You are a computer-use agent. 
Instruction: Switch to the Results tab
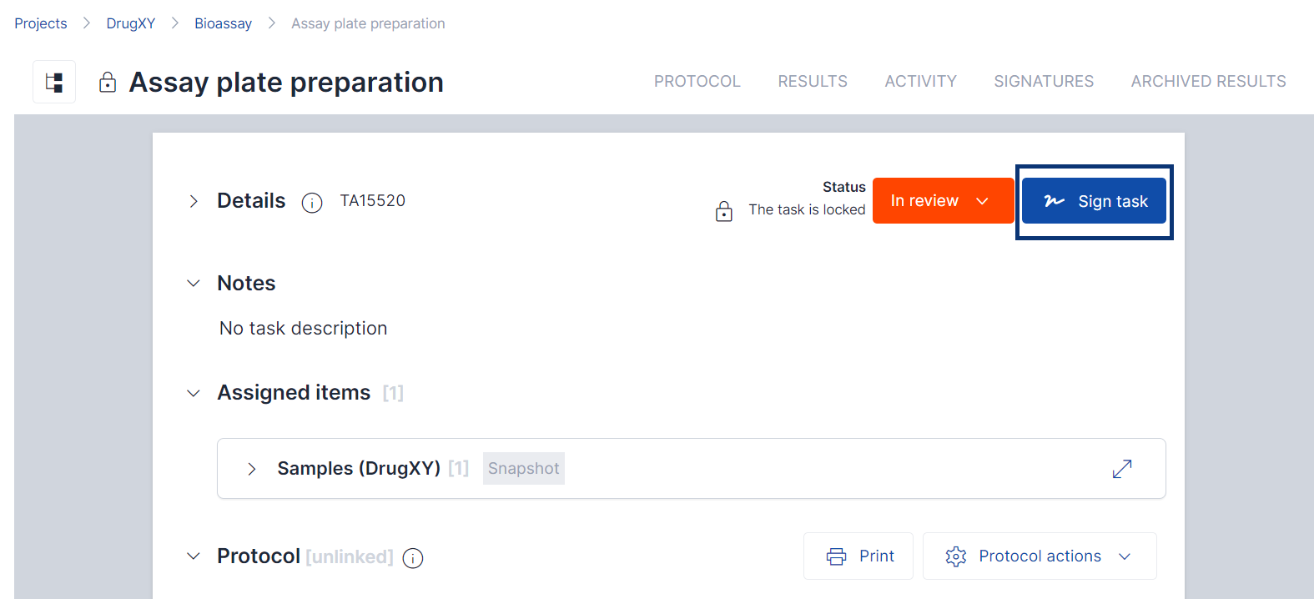point(813,82)
